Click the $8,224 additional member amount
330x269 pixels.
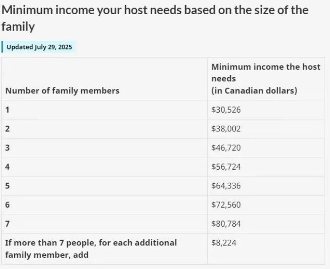pyautogui.click(x=224, y=243)
